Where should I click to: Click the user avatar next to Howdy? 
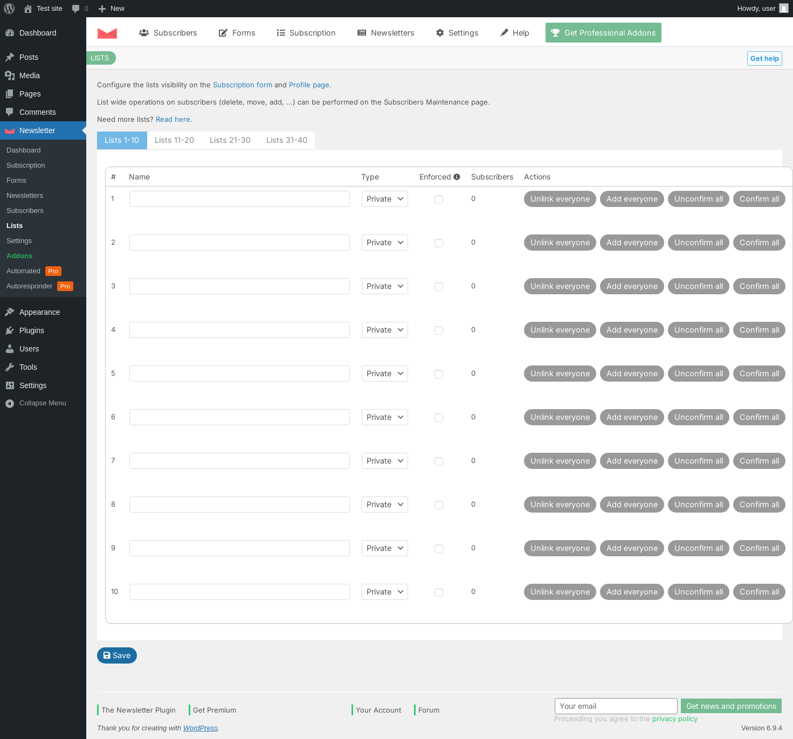click(783, 9)
